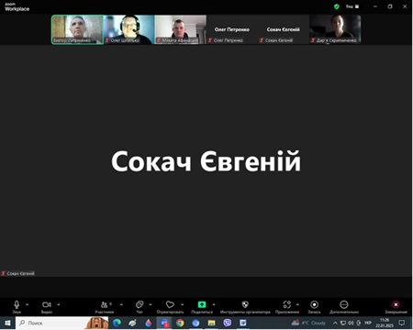The image size is (413, 330).
Task: Open Google Chrome from the taskbar
Action: (180, 323)
